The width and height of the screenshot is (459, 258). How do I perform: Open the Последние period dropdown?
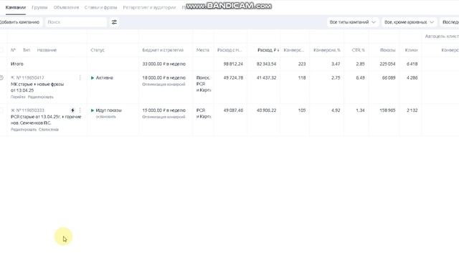pos(450,22)
